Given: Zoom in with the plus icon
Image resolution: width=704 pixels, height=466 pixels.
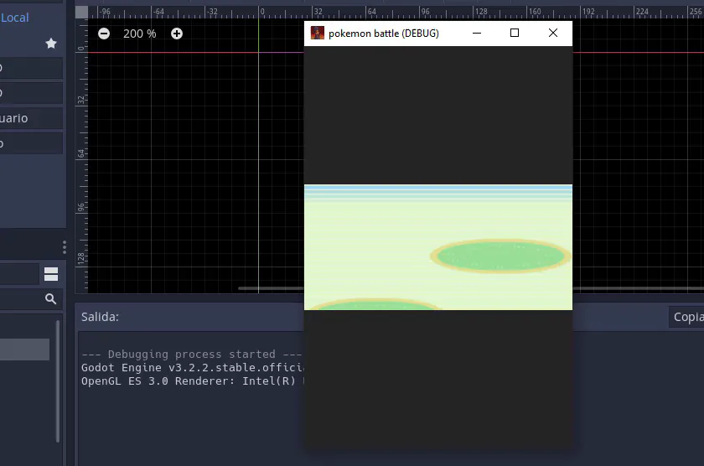Looking at the screenshot, I should click(177, 34).
